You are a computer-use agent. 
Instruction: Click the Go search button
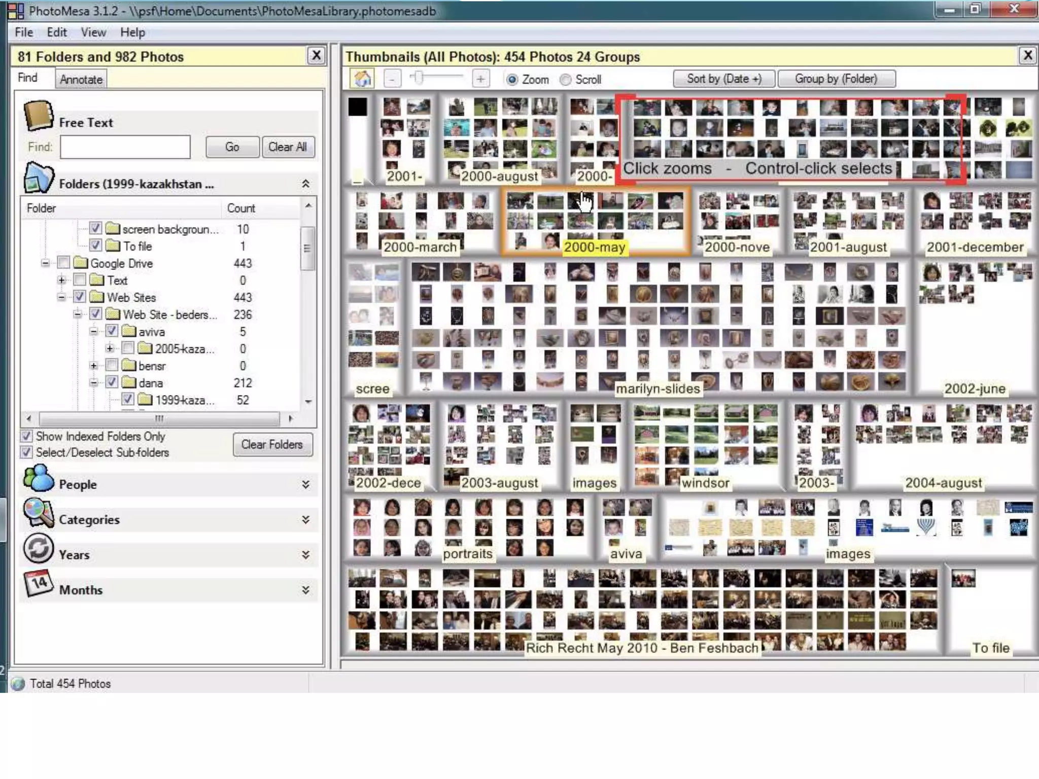pos(232,147)
